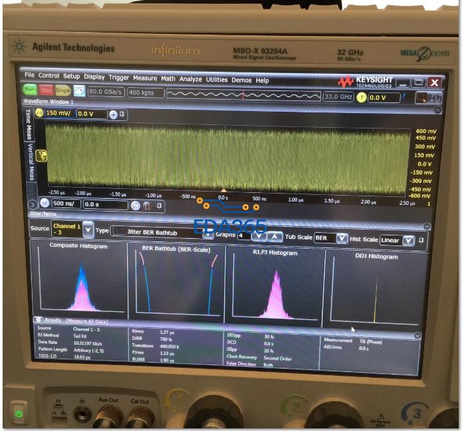Open the Setup menu
Image resolution: width=462 pixels, height=431 pixels.
point(71,76)
